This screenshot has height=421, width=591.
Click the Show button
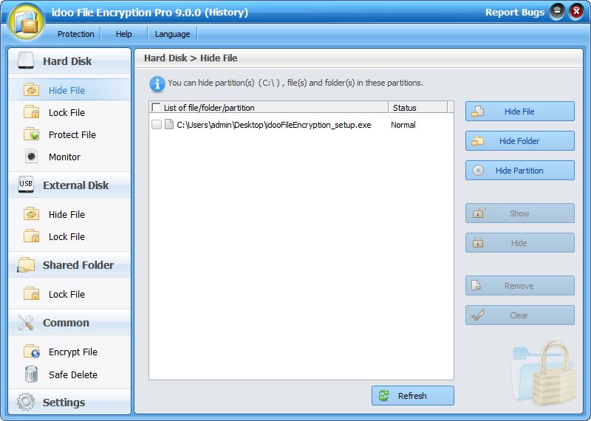pyautogui.click(x=520, y=213)
